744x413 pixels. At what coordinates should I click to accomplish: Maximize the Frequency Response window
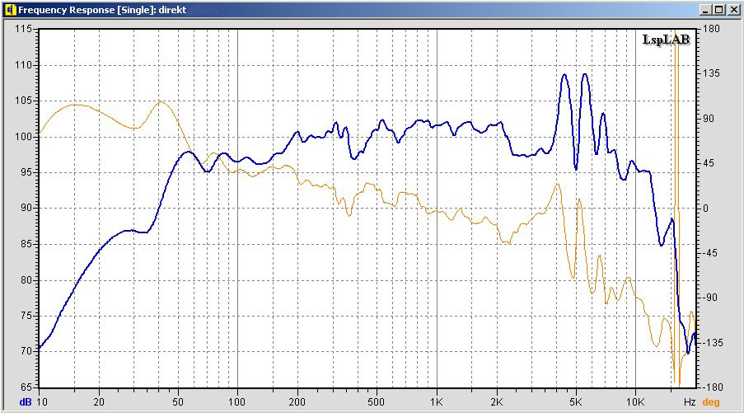click(x=718, y=10)
